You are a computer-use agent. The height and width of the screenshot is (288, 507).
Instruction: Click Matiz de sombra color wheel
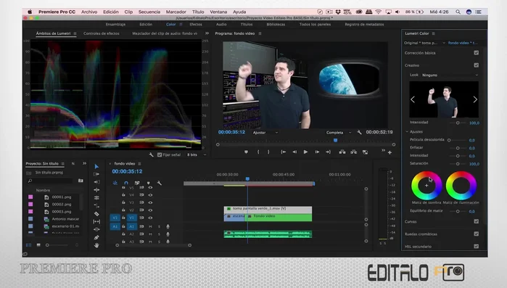[426, 186]
